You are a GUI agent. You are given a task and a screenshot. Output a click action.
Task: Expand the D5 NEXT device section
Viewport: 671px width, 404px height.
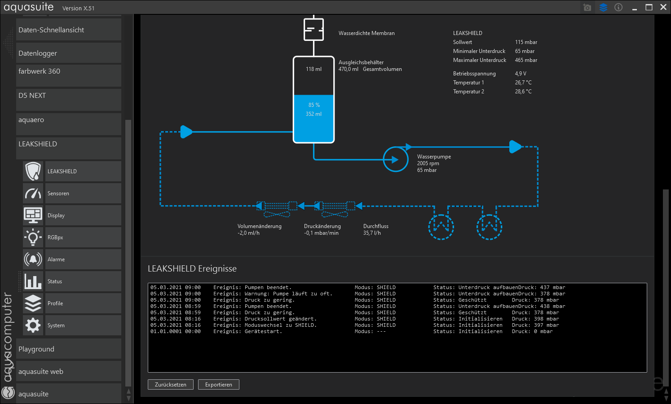pos(68,99)
